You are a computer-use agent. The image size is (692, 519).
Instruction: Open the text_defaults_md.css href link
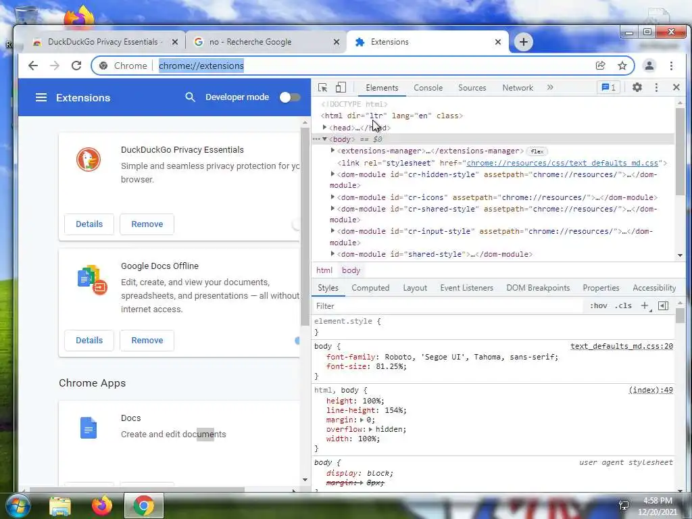point(562,163)
